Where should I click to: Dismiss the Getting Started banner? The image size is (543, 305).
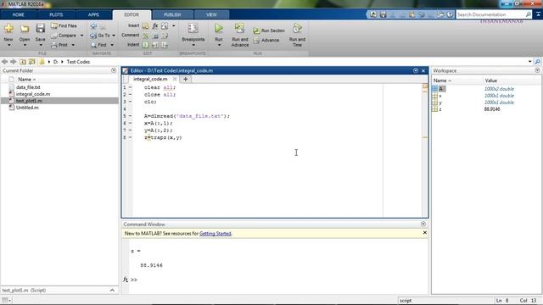424,233
